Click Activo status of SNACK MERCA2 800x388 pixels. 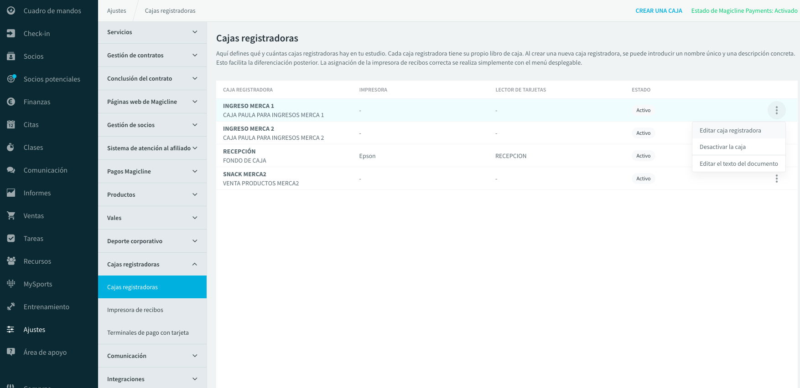(643, 179)
